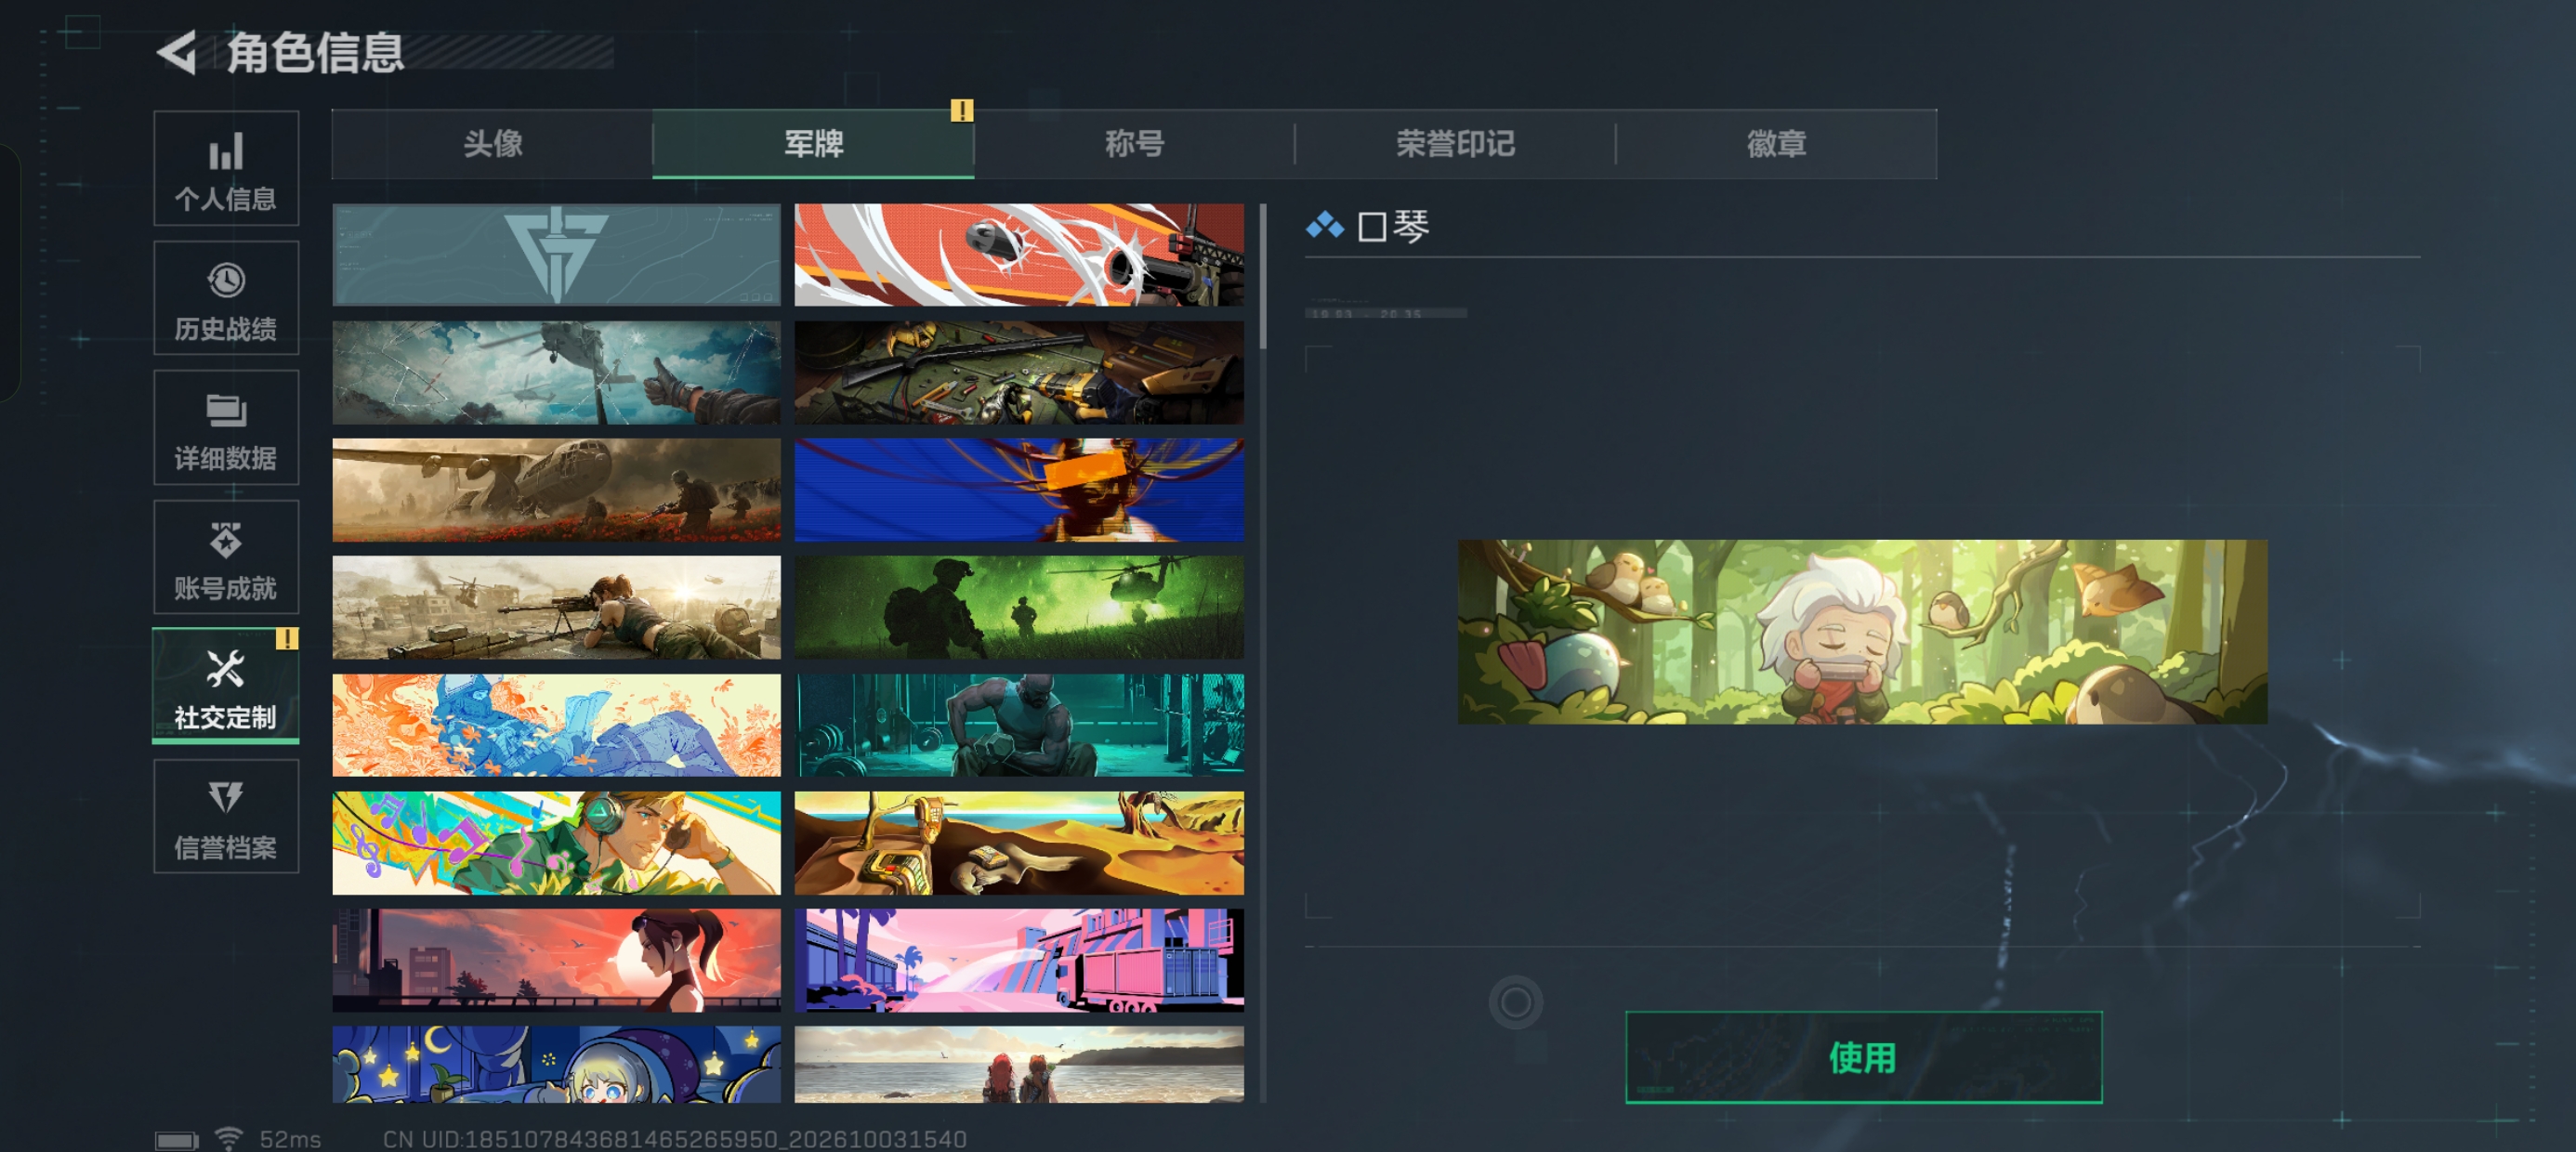This screenshot has width=2576, height=1152.
Task: Select the red bullet and rifle dog tag
Action: (1019, 255)
